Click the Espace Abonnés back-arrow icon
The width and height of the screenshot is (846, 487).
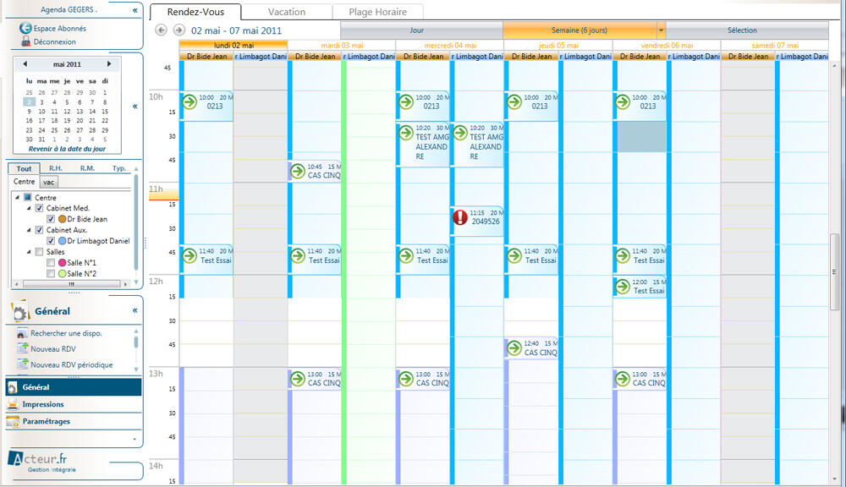(25, 28)
